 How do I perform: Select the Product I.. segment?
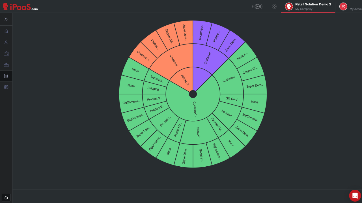pyautogui.click(x=165, y=122)
